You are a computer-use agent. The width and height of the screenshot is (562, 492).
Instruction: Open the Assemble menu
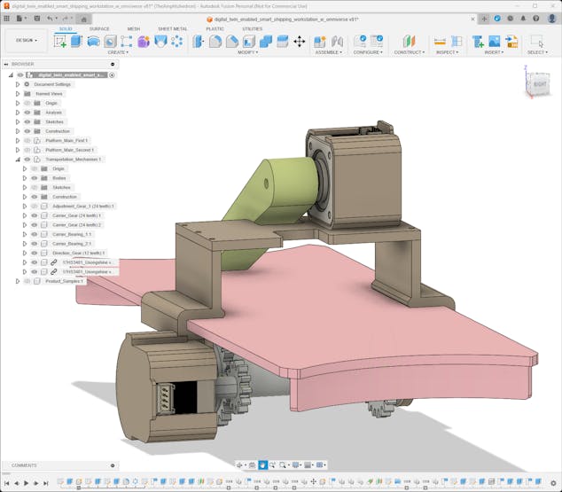click(328, 52)
